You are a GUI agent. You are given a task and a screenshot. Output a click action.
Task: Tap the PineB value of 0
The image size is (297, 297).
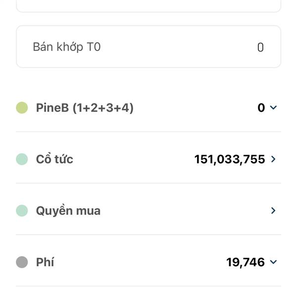coord(261,107)
